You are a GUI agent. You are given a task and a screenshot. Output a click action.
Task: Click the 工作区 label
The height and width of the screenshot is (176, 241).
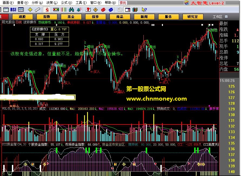click(x=217, y=17)
